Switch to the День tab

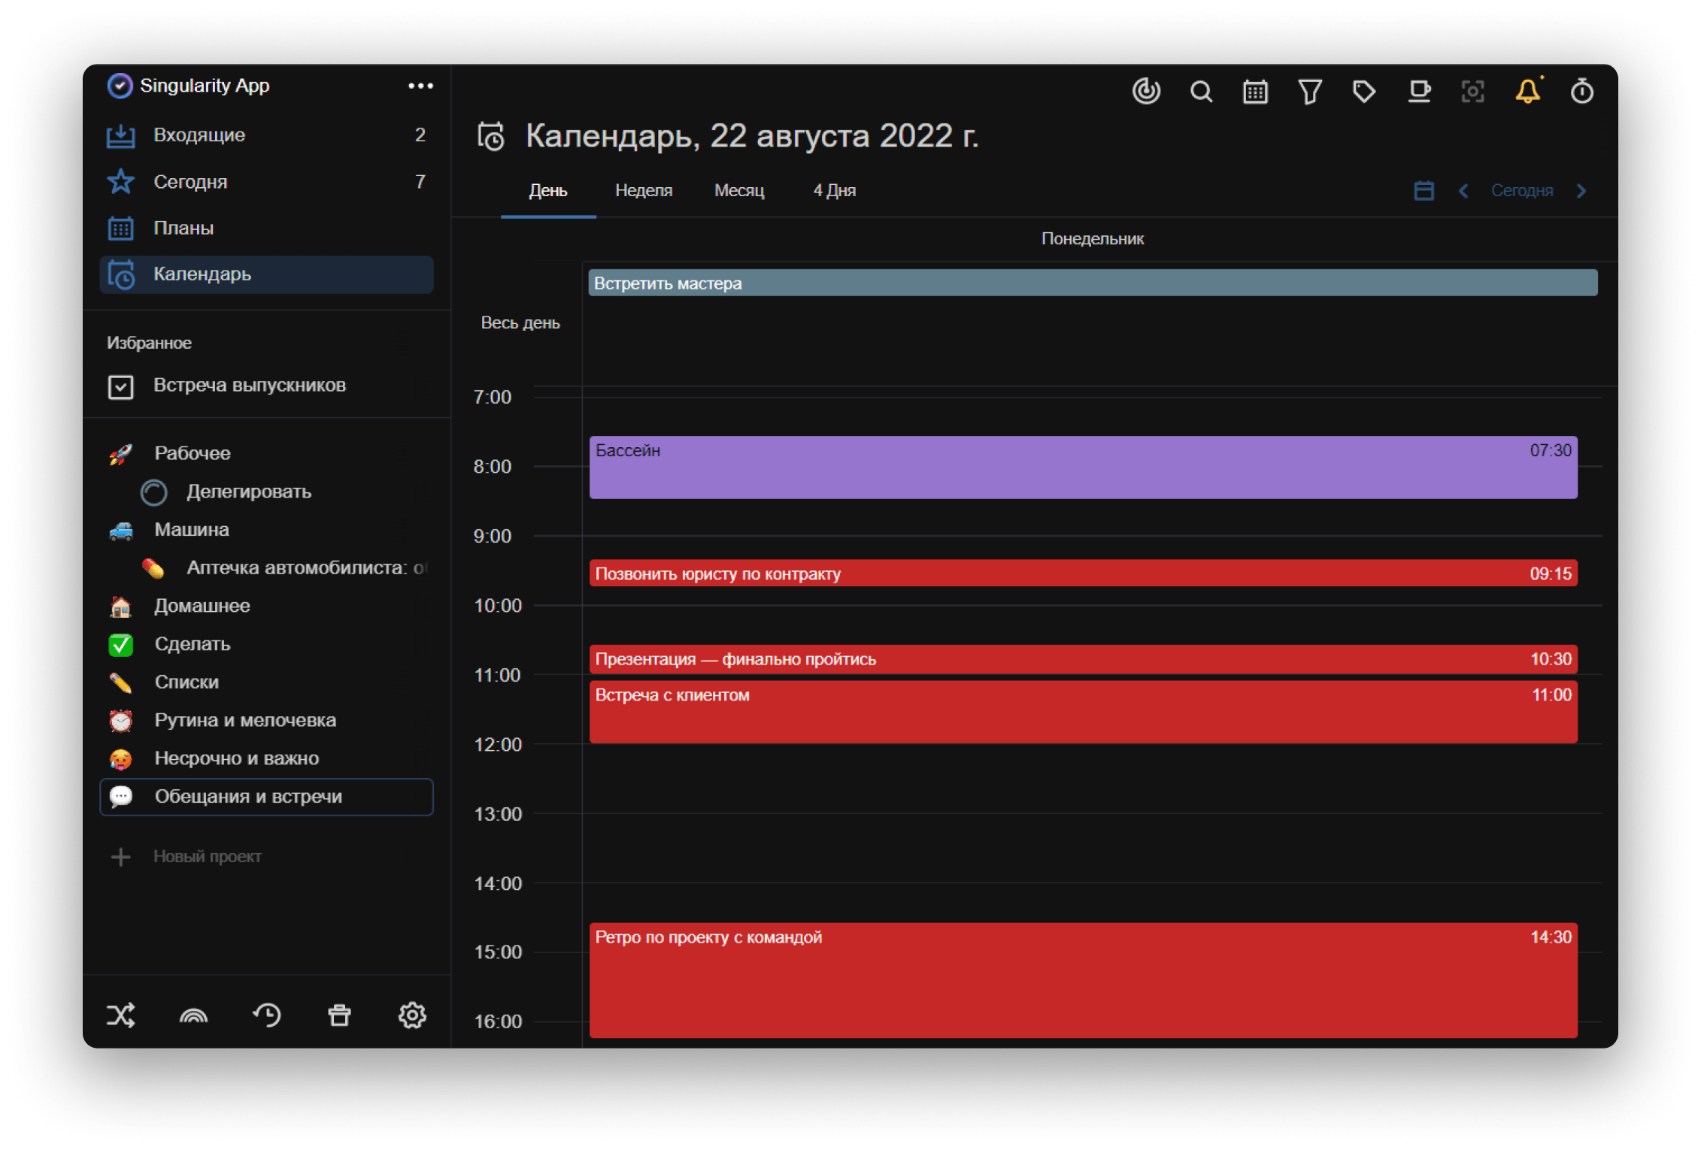pos(548,191)
